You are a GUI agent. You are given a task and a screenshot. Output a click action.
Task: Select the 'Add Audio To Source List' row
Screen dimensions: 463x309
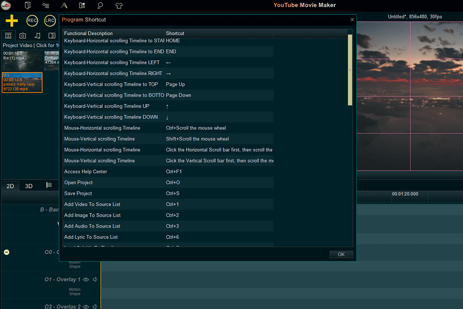(168, 226)
